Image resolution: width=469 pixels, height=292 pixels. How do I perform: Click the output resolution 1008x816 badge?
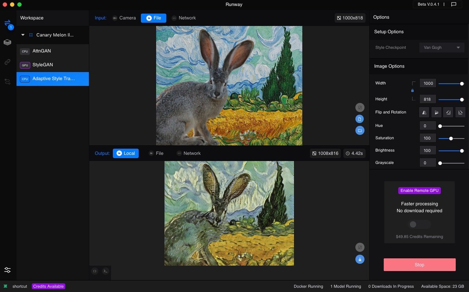coord(325,153)
